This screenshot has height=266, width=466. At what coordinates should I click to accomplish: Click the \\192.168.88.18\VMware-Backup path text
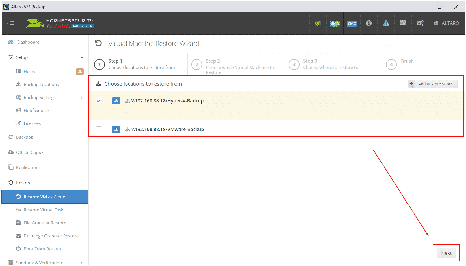coord(168,129)
